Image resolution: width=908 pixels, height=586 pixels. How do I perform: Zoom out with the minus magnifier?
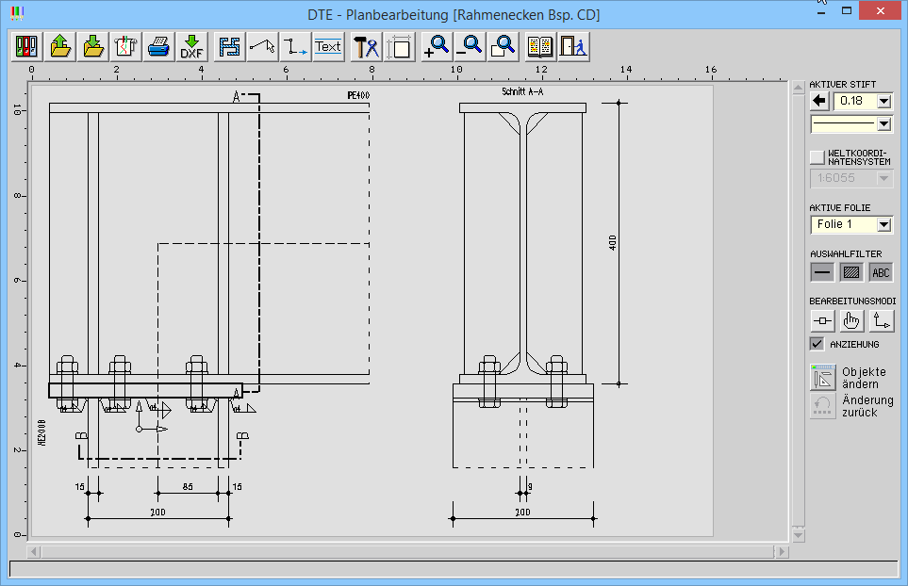pyautogui.click(x=469, y=46)
